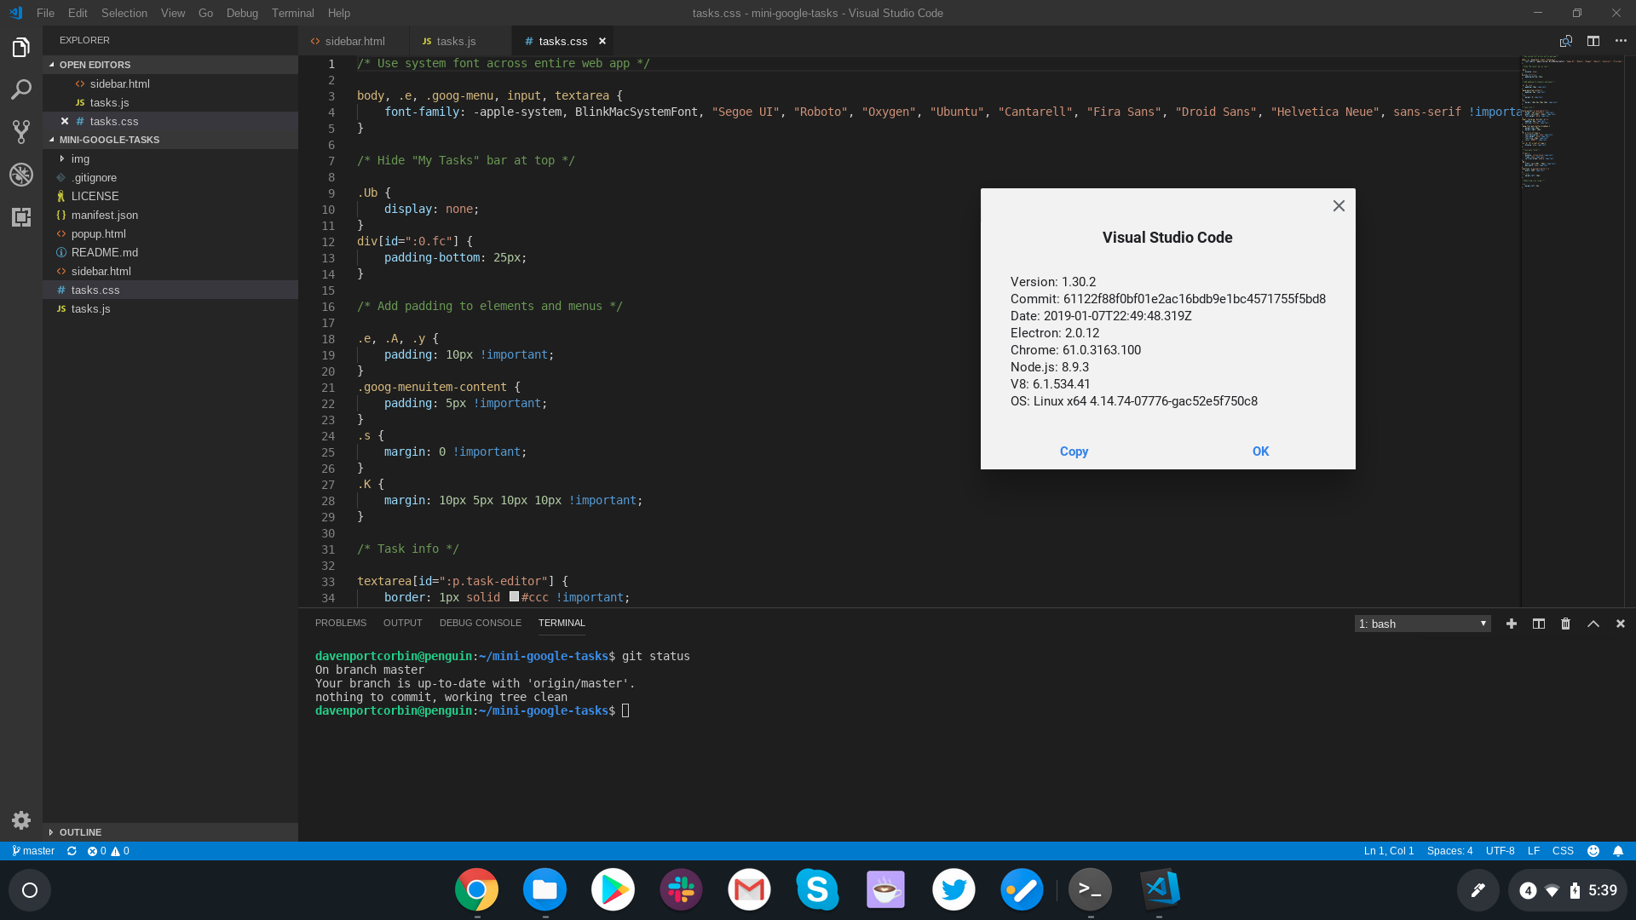
Task: Click the #ccc color swatch on line 34
Action: pos(514,597)
